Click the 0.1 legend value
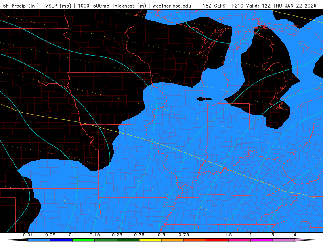The height and width of the screenshot is (242, 323). click(x=72, y=235)
